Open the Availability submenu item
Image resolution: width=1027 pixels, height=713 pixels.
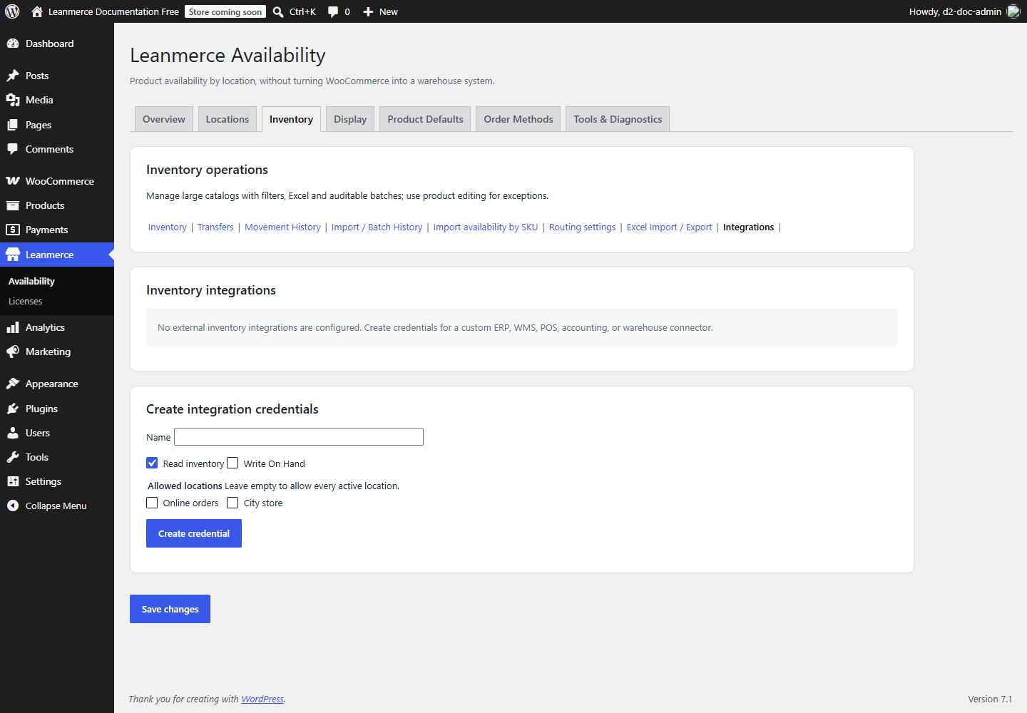[x=31, y=282]
